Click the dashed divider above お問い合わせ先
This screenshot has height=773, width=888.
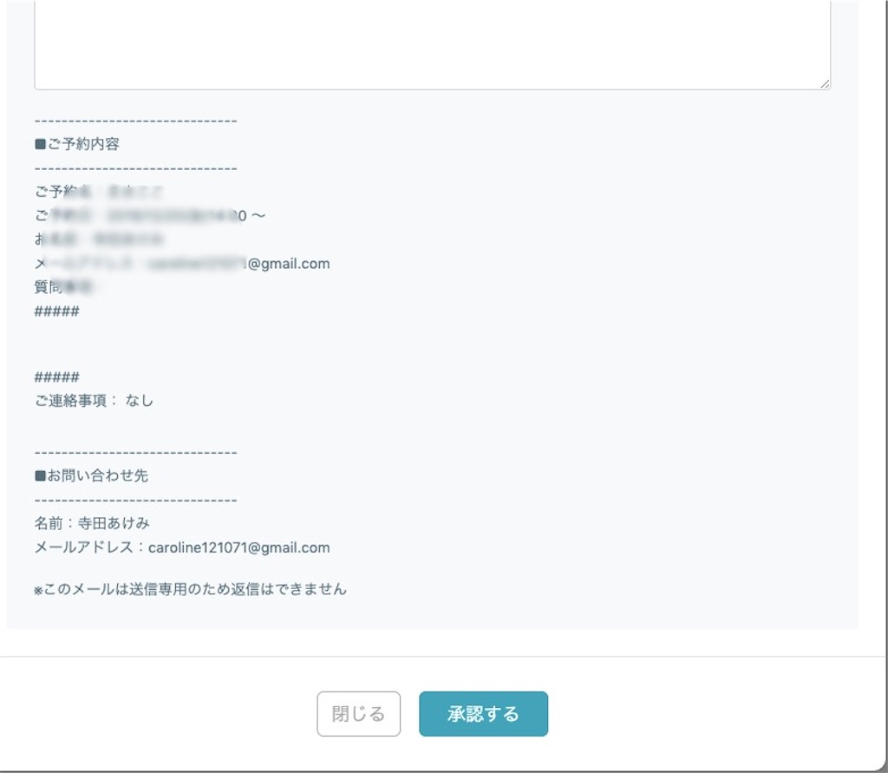pyautogui.click(x=134, y=452)
